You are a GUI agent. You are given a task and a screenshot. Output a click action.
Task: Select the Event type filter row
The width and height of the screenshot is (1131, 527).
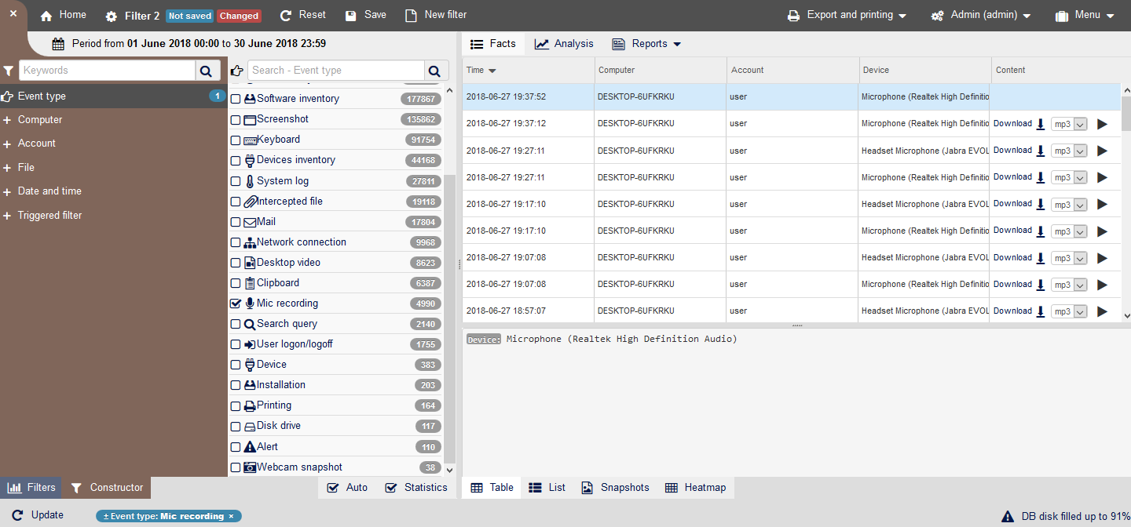click(114, 96)
